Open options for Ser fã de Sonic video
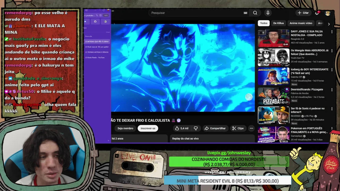 [x=332, y=109]
